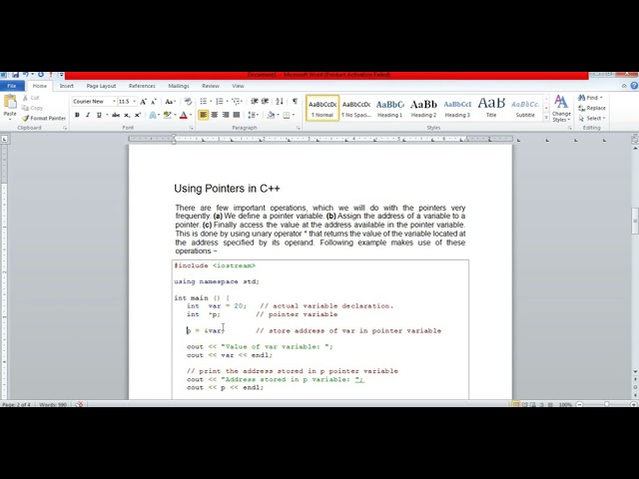The image size is (639, 479).
Task: Toggle Subscript formatting
Action: coord(127,116)
